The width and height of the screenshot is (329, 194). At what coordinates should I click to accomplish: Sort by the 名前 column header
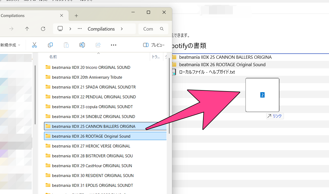click(53, 57)
